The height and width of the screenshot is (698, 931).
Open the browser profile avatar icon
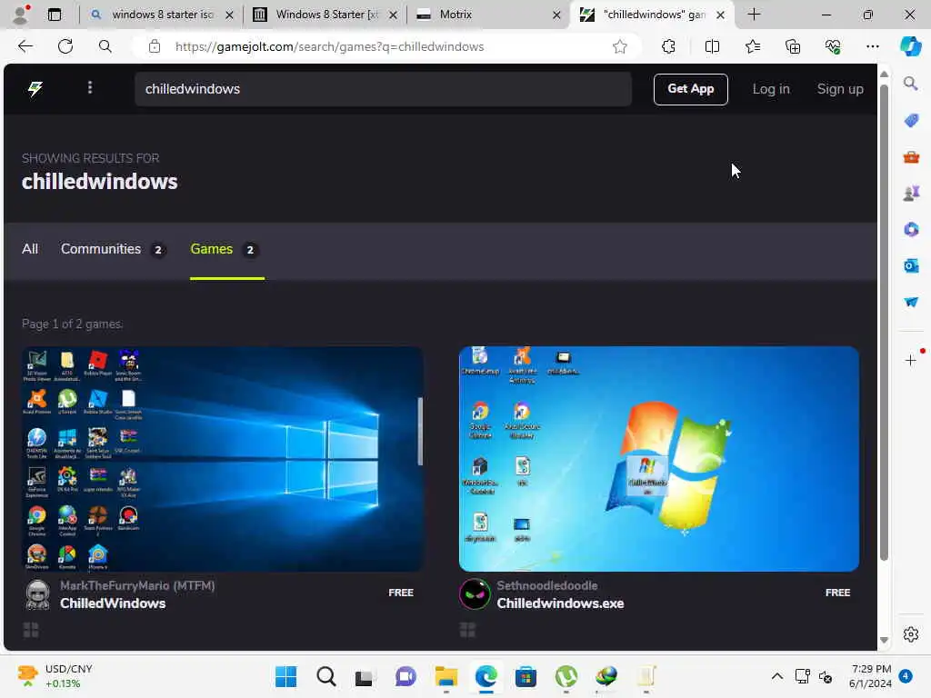(x=21, y=15)
